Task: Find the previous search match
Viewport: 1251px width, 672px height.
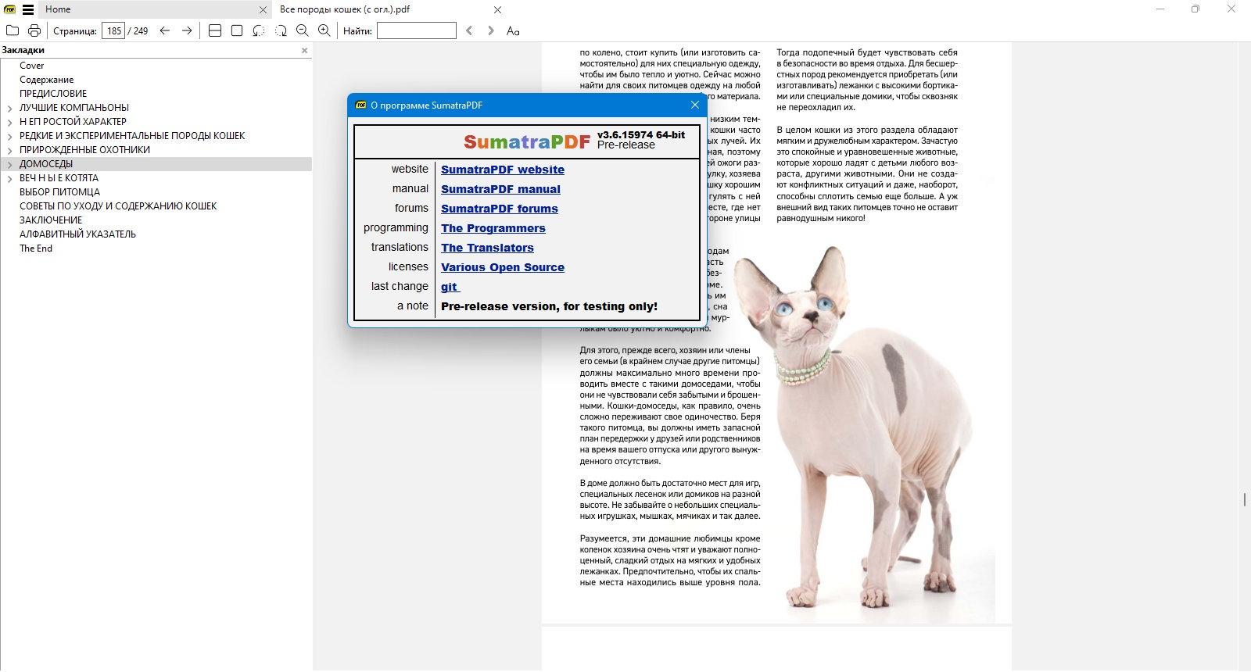Action: (x=469, y=30)
